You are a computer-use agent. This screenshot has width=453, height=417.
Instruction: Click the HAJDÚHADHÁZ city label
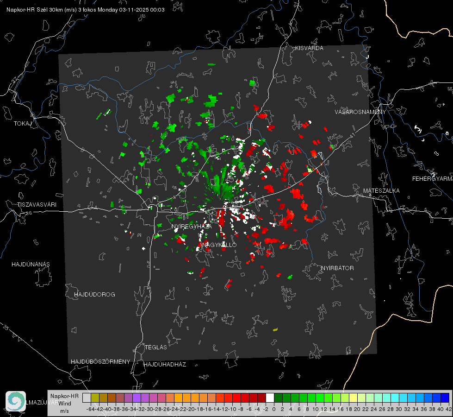click(x=165, y=365)
